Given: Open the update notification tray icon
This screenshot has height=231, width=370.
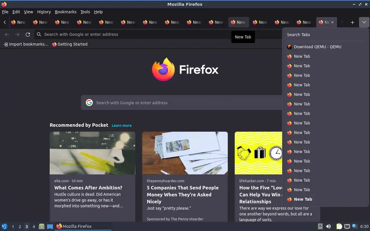Looking at the screenshot, I should coord(354,226).
